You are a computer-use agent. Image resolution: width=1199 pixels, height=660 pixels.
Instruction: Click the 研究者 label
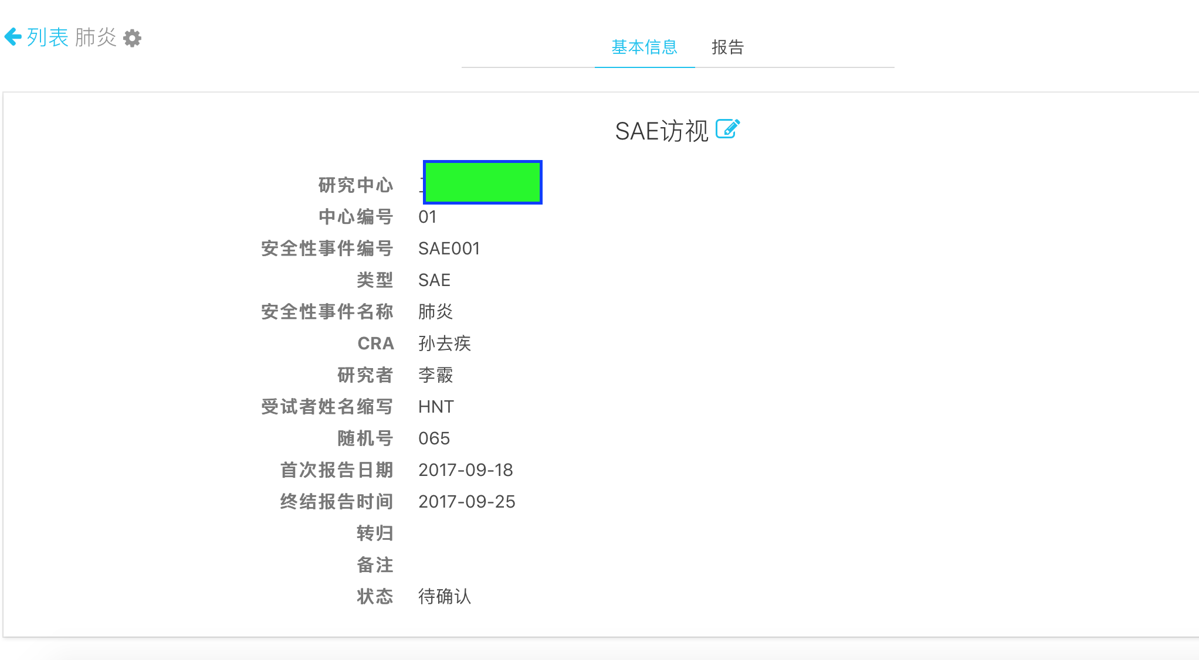point(365,375)
